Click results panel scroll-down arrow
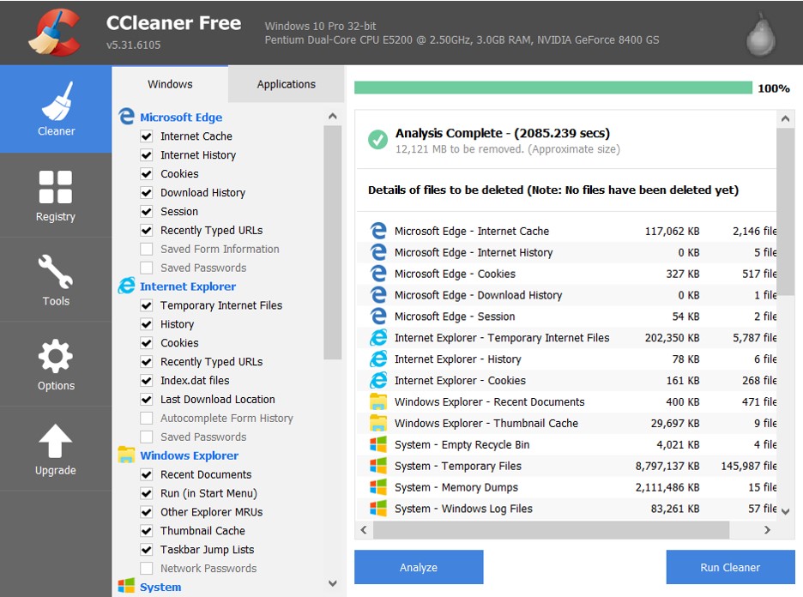 click(785, 511)
